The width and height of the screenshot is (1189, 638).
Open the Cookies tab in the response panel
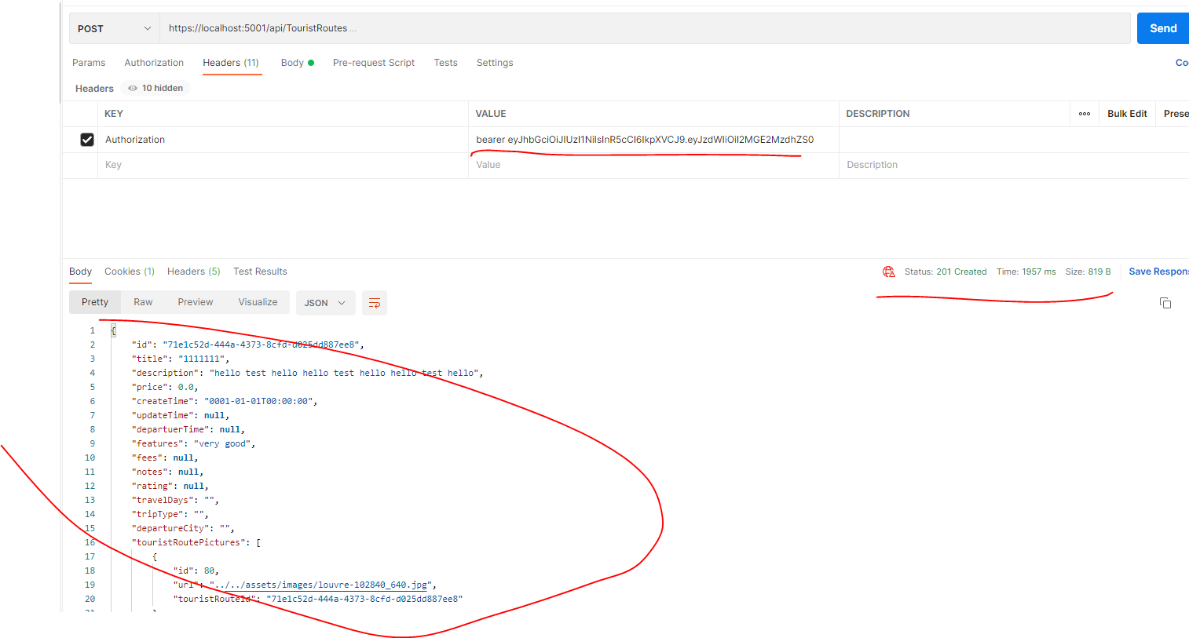[x=129, y=271]
